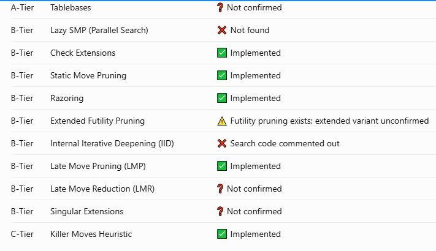
Task: Click green checkmark for Static Move Pruning
Action: tap(222, 75)
